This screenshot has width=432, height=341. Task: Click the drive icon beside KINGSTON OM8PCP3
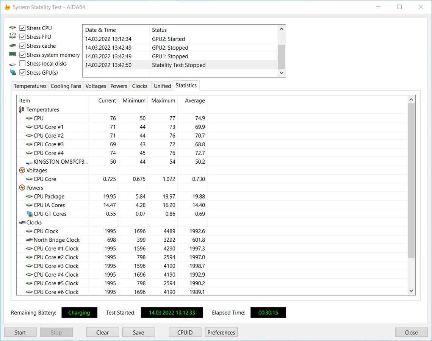pyautogui.click(x=29, y=163)
